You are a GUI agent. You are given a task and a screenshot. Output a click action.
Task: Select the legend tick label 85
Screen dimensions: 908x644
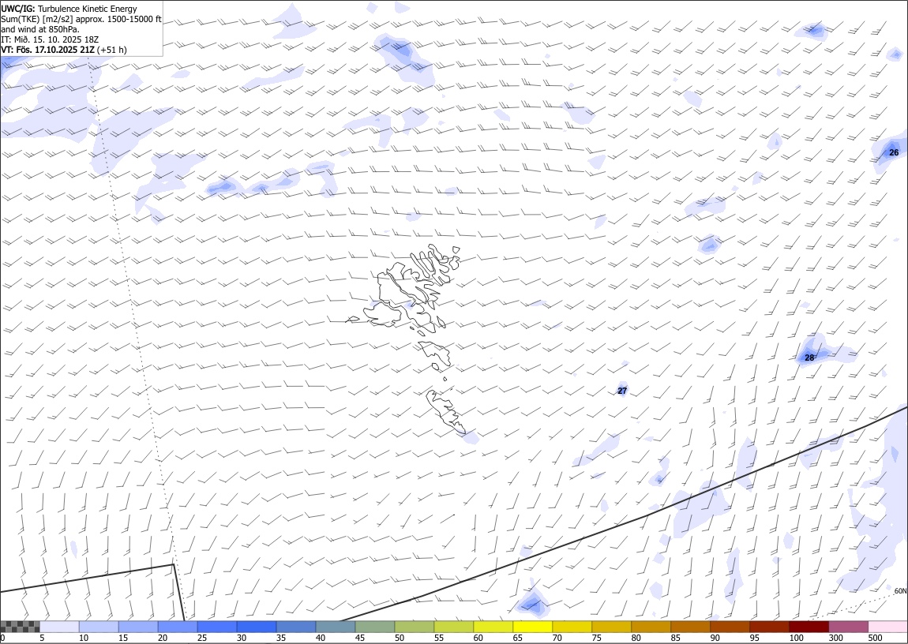click(x=674, y=638)
